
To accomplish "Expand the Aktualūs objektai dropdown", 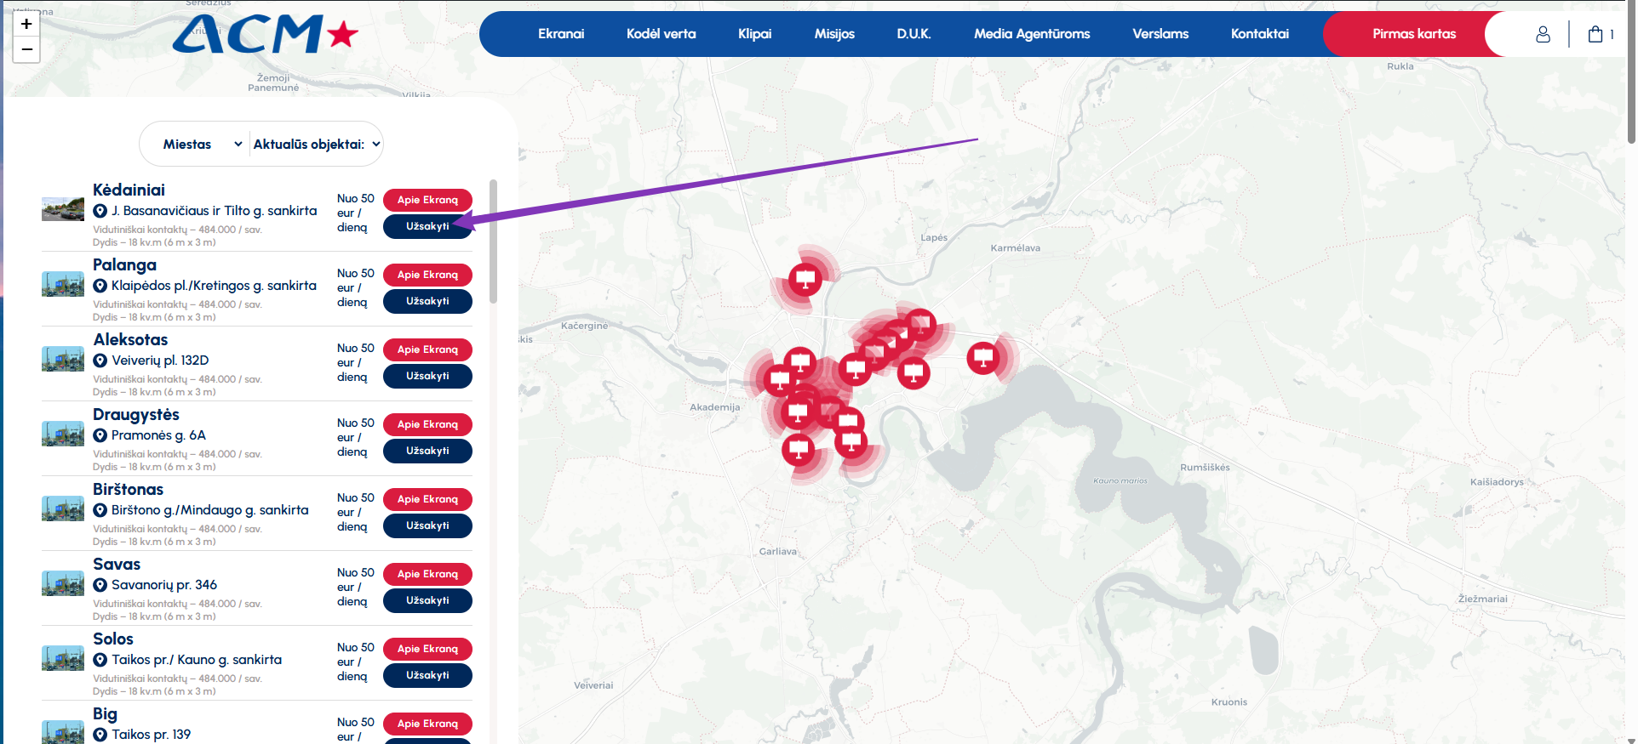I will 317,145.
